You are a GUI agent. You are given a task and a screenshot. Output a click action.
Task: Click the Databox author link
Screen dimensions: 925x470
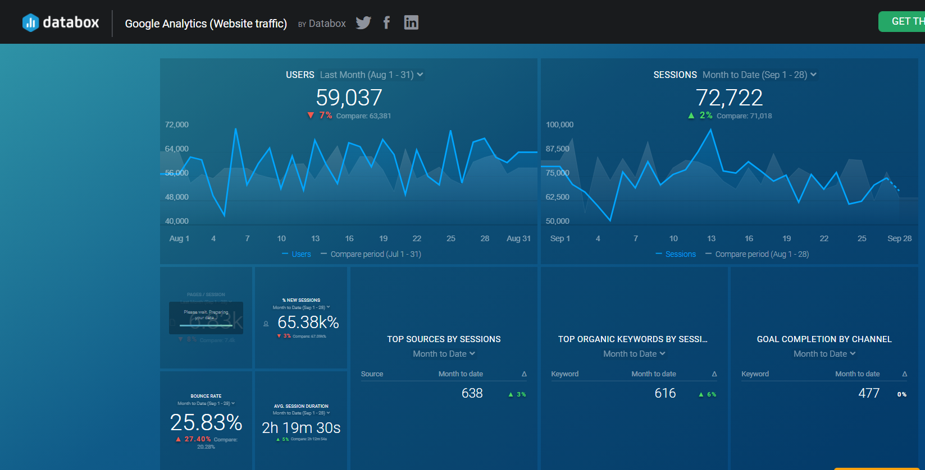click(327, 24)
